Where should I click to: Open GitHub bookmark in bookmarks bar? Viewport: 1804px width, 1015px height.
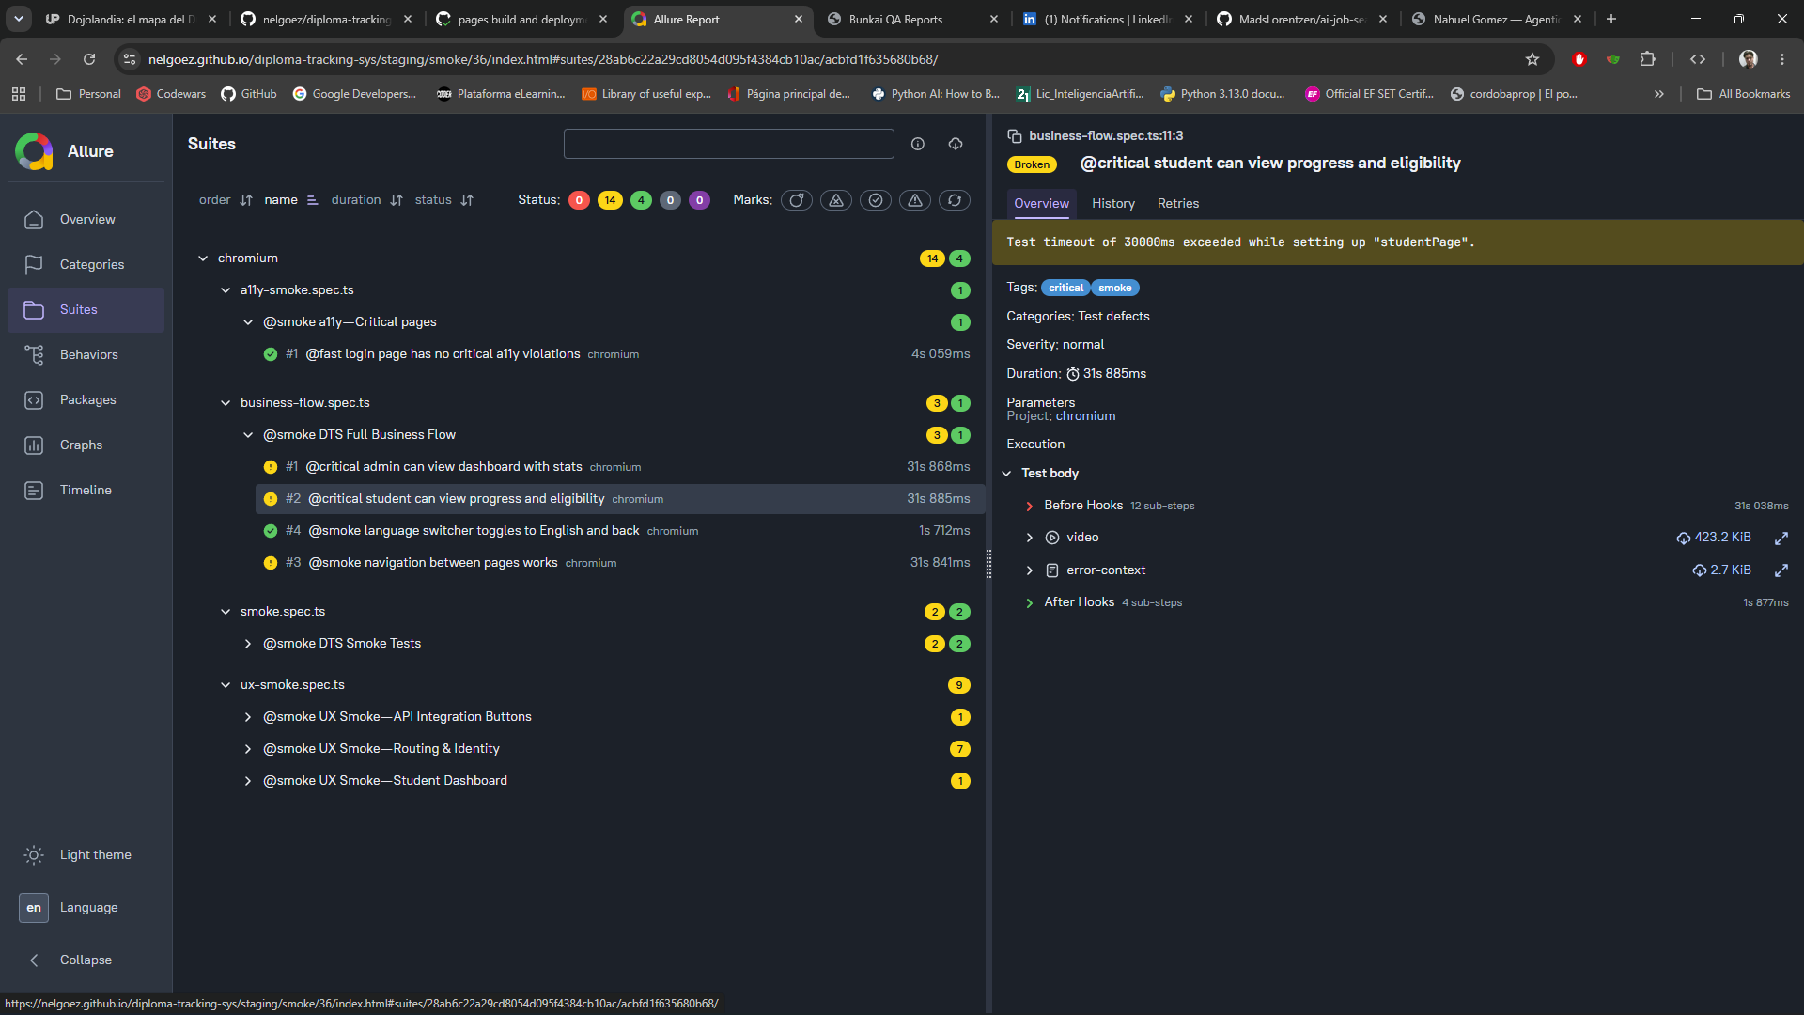point(249,94)
